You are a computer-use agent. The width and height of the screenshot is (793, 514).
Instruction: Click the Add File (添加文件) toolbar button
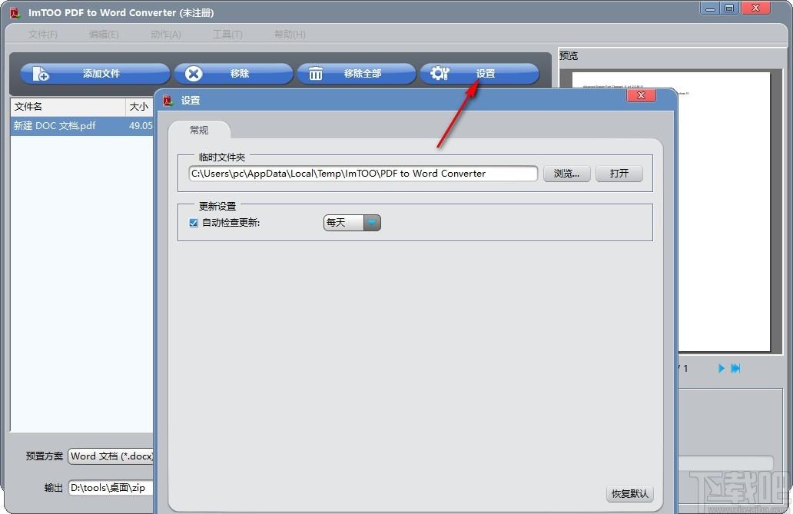(x=95, y=73)
